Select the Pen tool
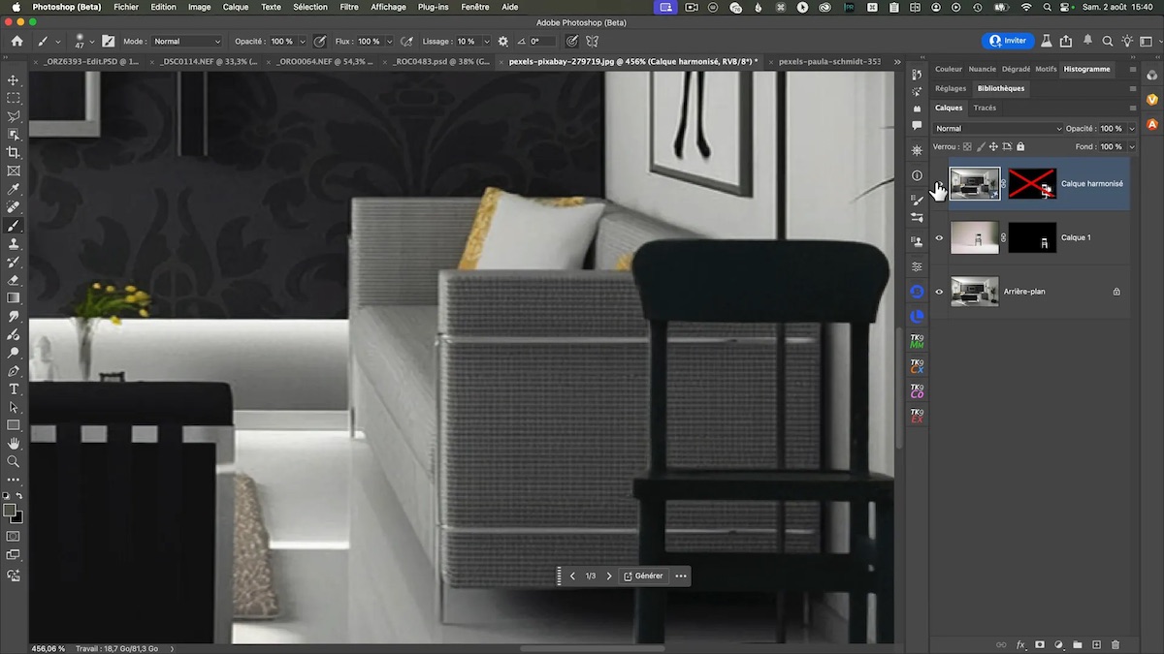The width and height of the screenshot is (1164, 654). click(x=14, y=371)
